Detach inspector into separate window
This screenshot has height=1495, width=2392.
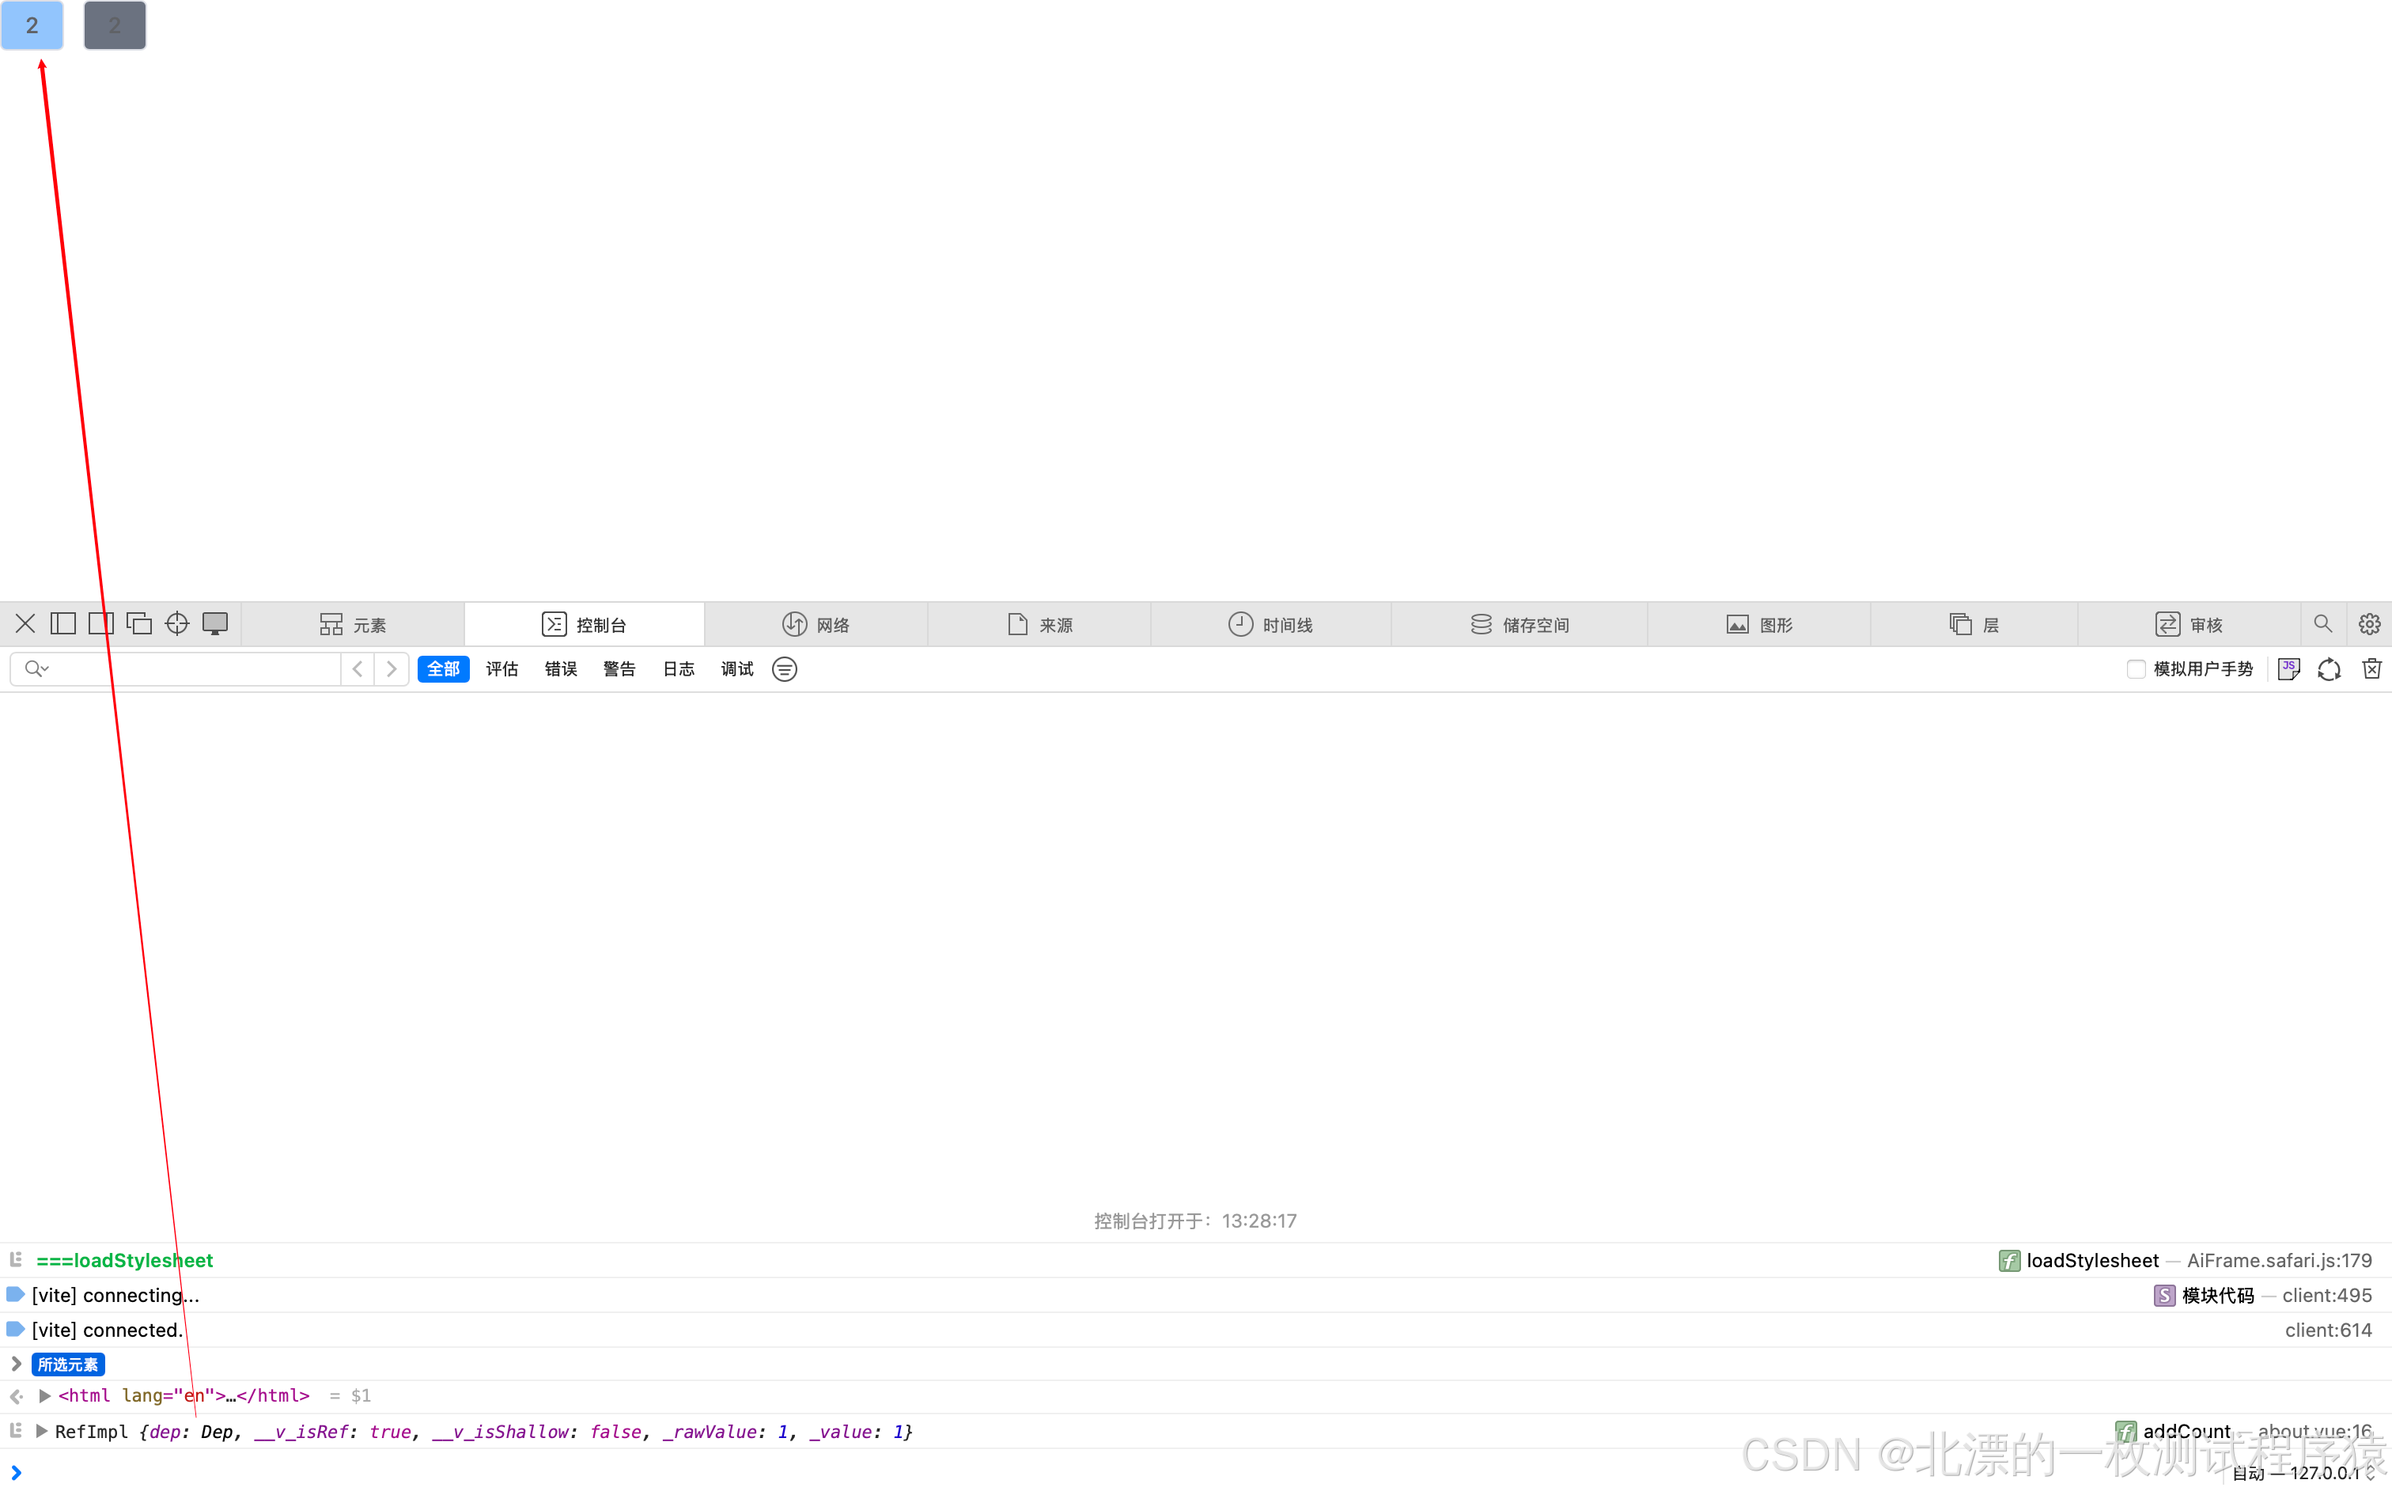click(139, 624)
